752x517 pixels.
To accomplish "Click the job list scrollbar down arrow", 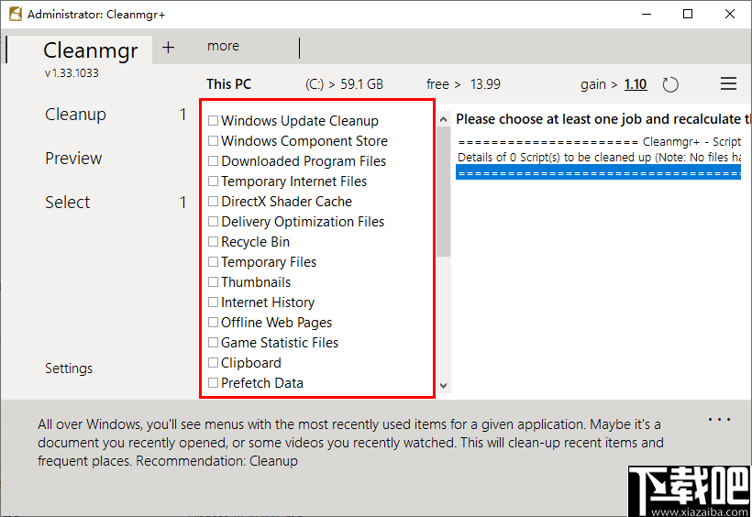I will coord(444,386).
